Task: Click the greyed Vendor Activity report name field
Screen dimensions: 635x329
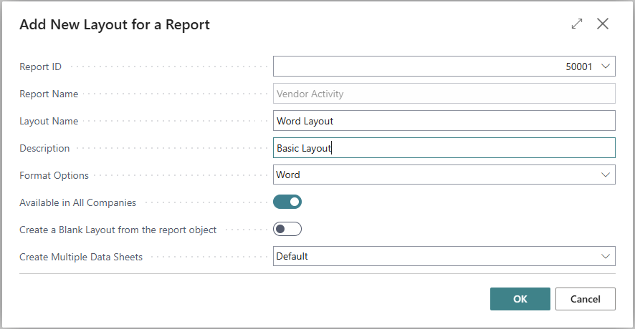Action: point(444,94)
